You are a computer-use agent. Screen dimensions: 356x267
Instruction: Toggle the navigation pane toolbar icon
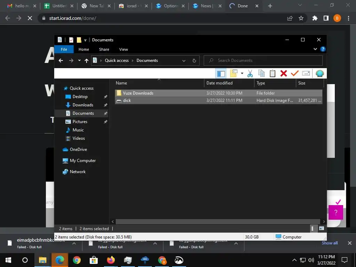coord(221,74)
